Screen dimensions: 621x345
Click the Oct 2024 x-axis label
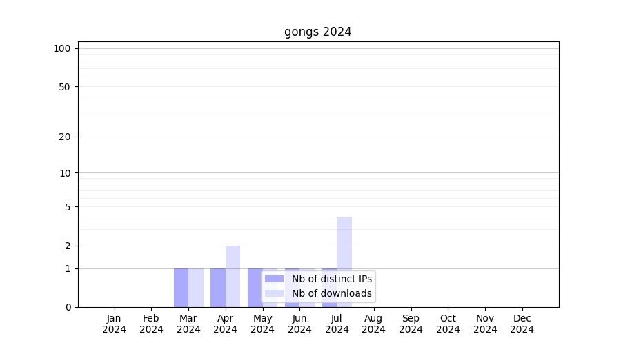pyautogui.click(x=448, y=324)
